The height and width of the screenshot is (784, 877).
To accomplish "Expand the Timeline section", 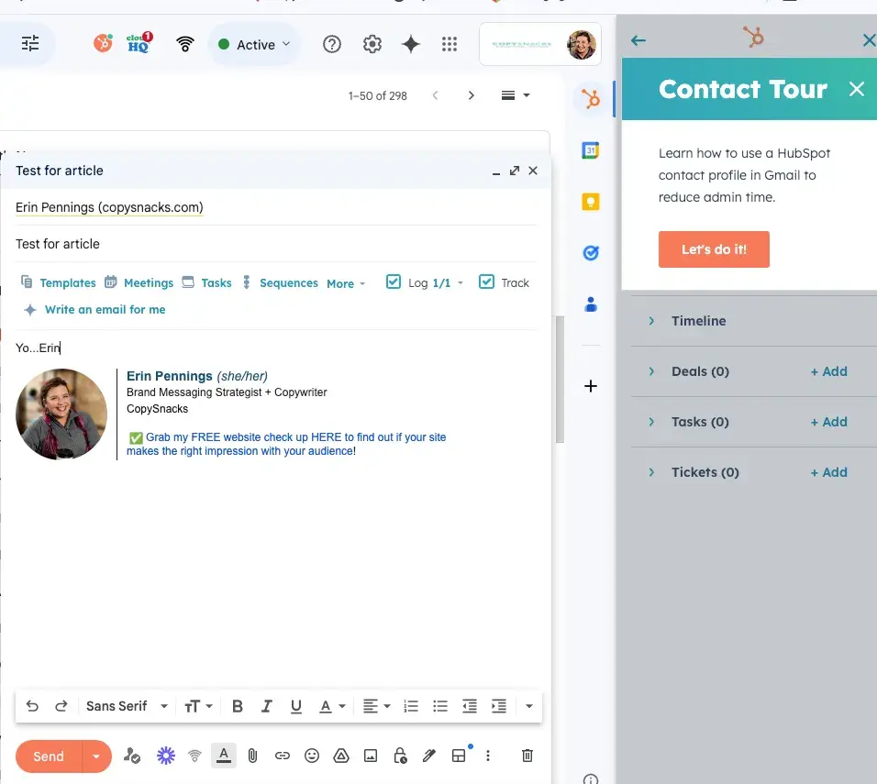I will pos(697,321).
